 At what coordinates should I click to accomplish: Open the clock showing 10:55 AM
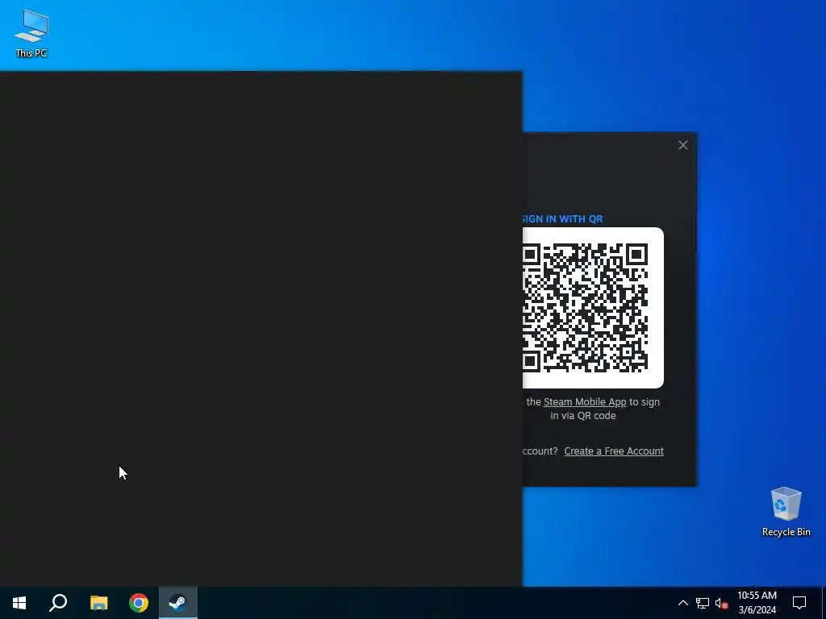(x=757, y=603)
